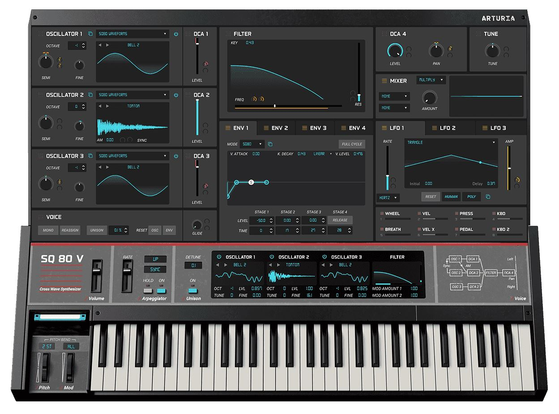Click the DCA 4 PAN knob

(x=436, y=51)
